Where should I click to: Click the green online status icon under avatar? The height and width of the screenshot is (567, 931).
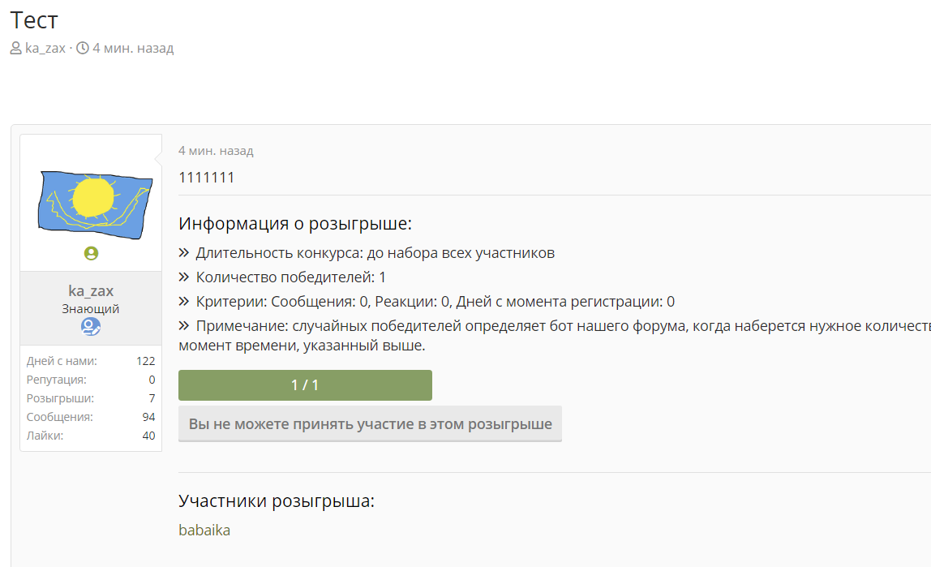click(91, 254)
